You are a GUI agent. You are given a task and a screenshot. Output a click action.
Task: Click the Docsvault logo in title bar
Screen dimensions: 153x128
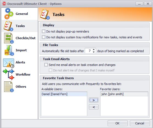pos(4,4)
